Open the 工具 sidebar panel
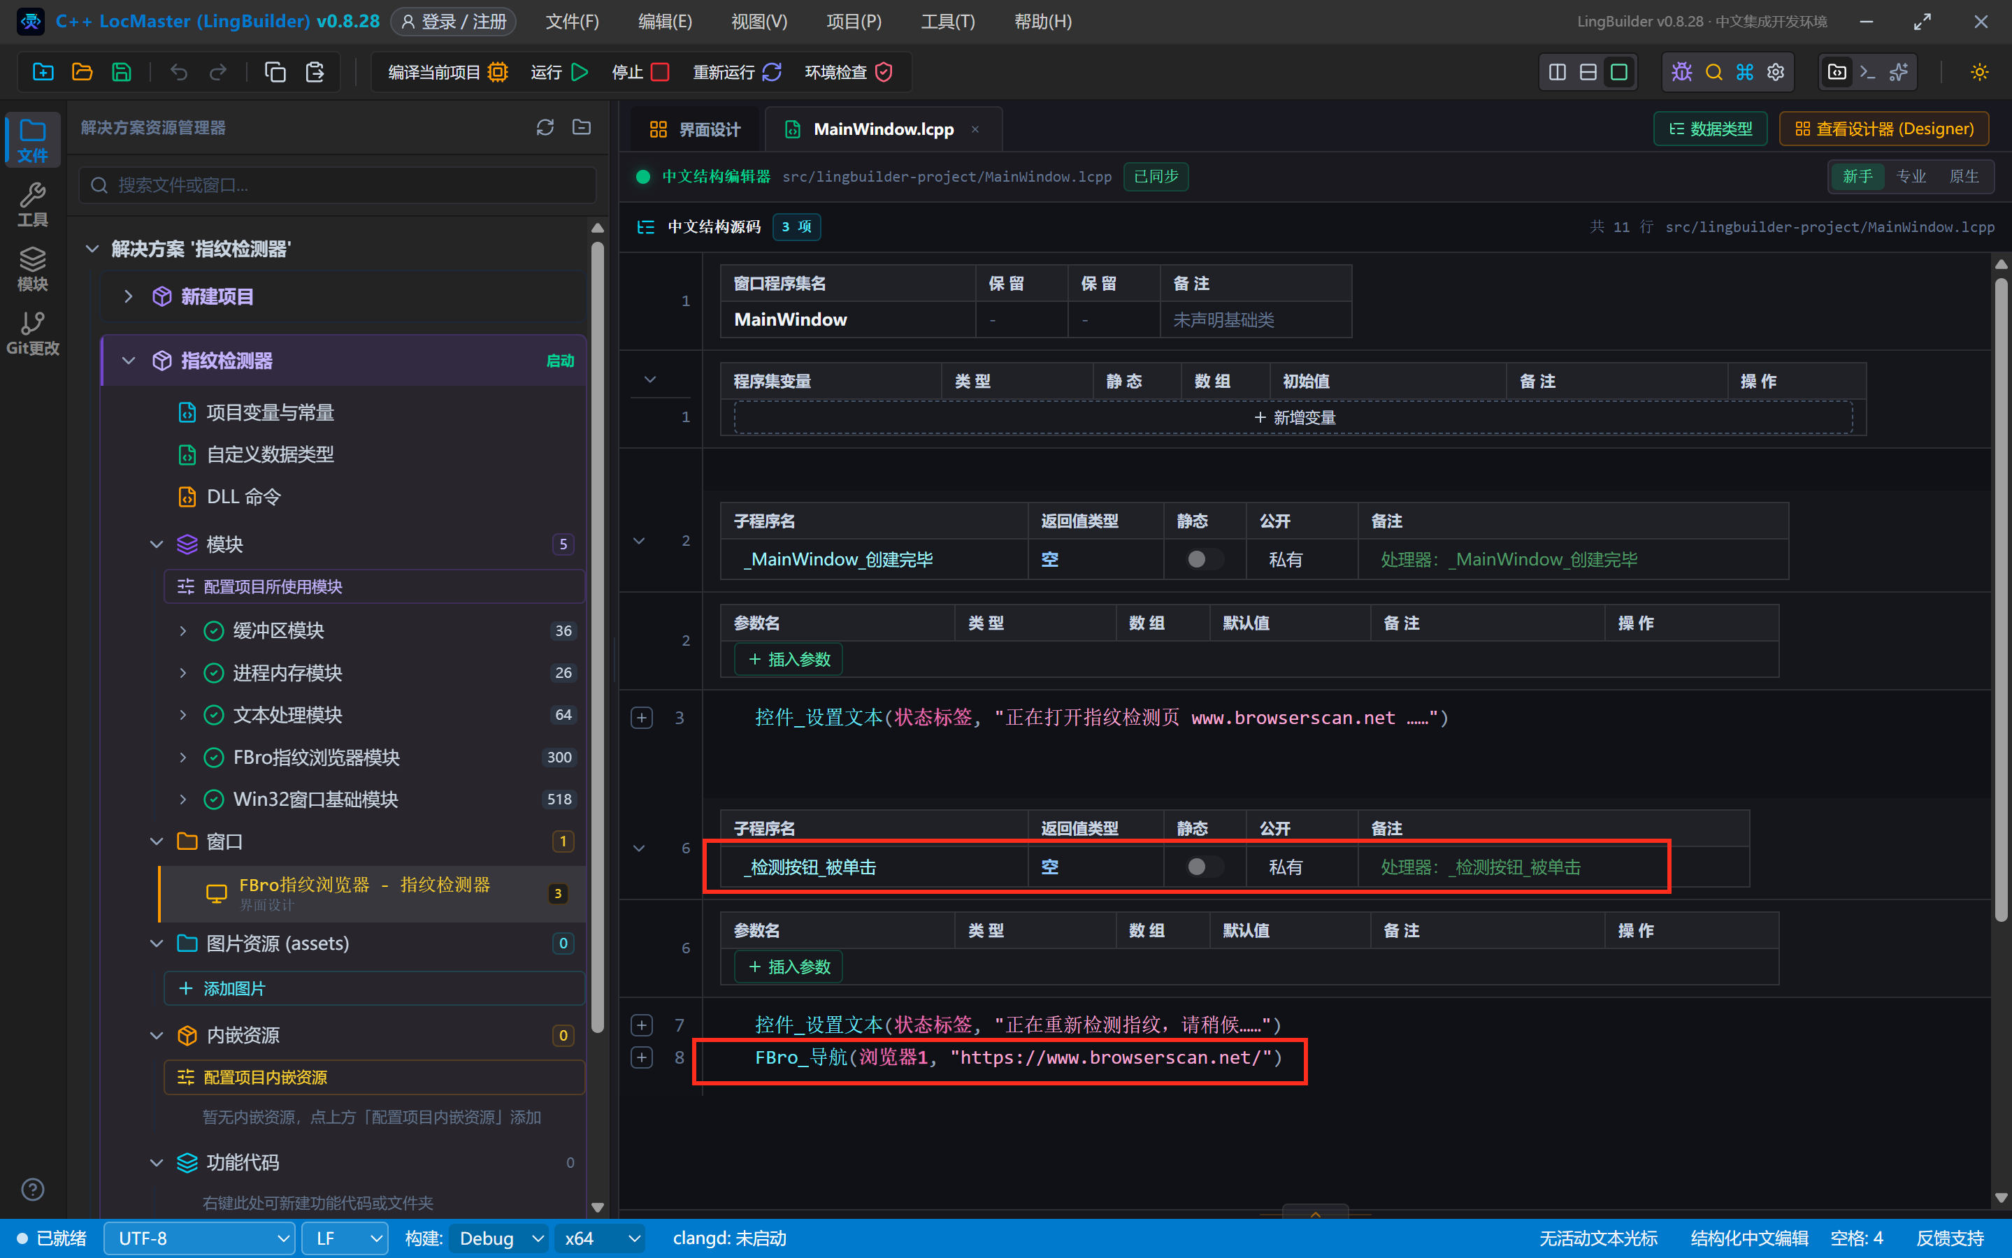Image resolution: width=2012 pixels, height=1258 pixels. coord(32,205)
